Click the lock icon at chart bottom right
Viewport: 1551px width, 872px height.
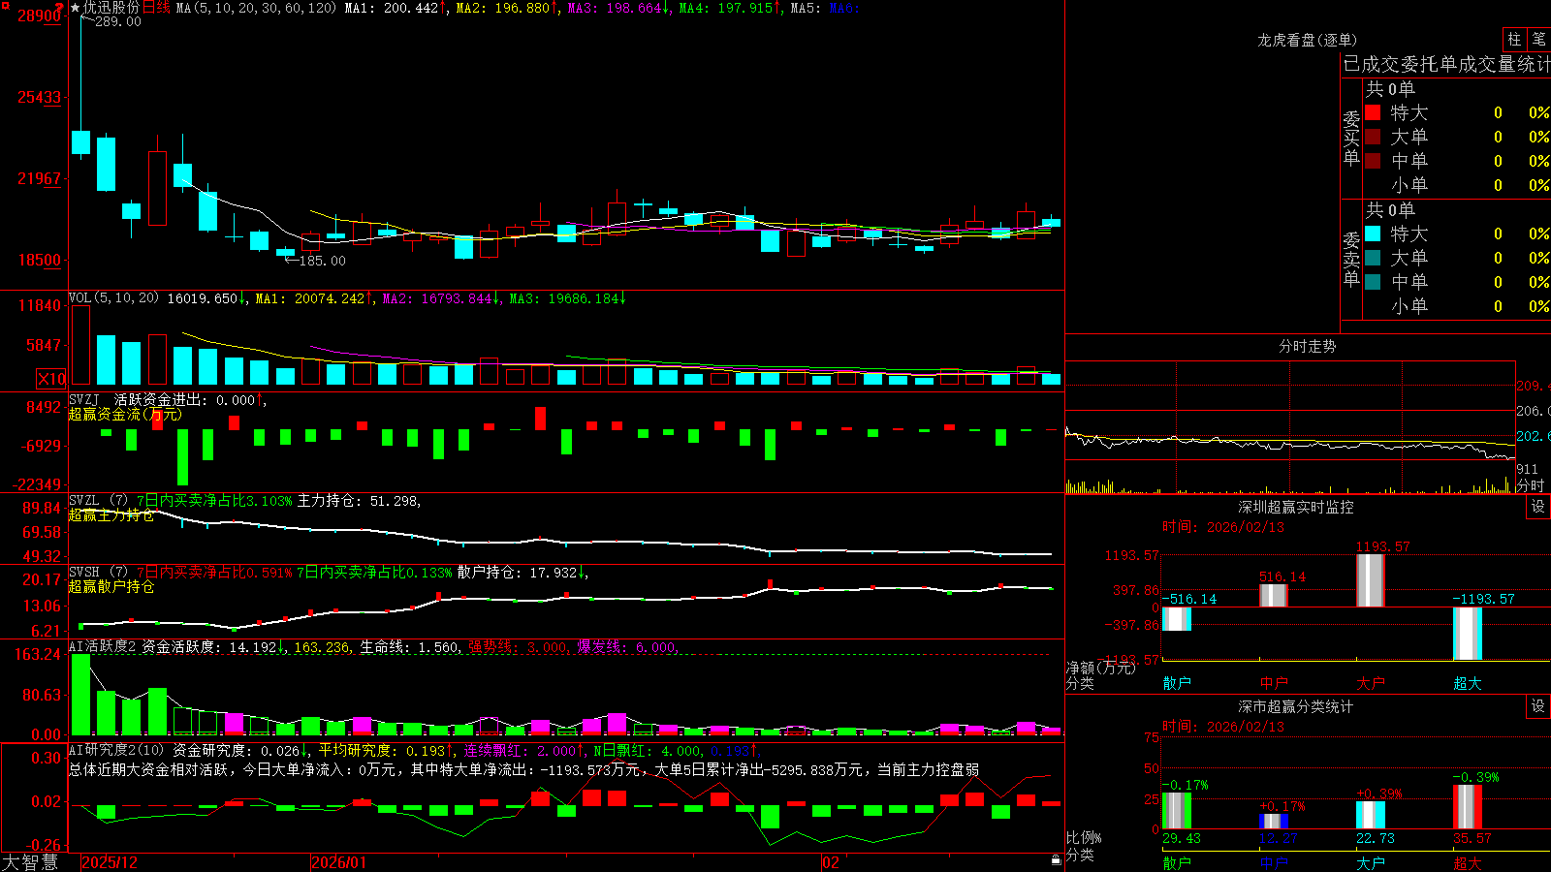pyautogui.click(x=1056, y=859)
